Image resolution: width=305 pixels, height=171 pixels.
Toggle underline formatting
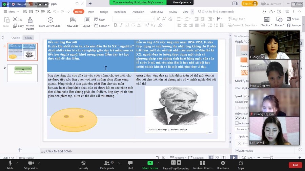pyautogui.click(x=127, y=25)
